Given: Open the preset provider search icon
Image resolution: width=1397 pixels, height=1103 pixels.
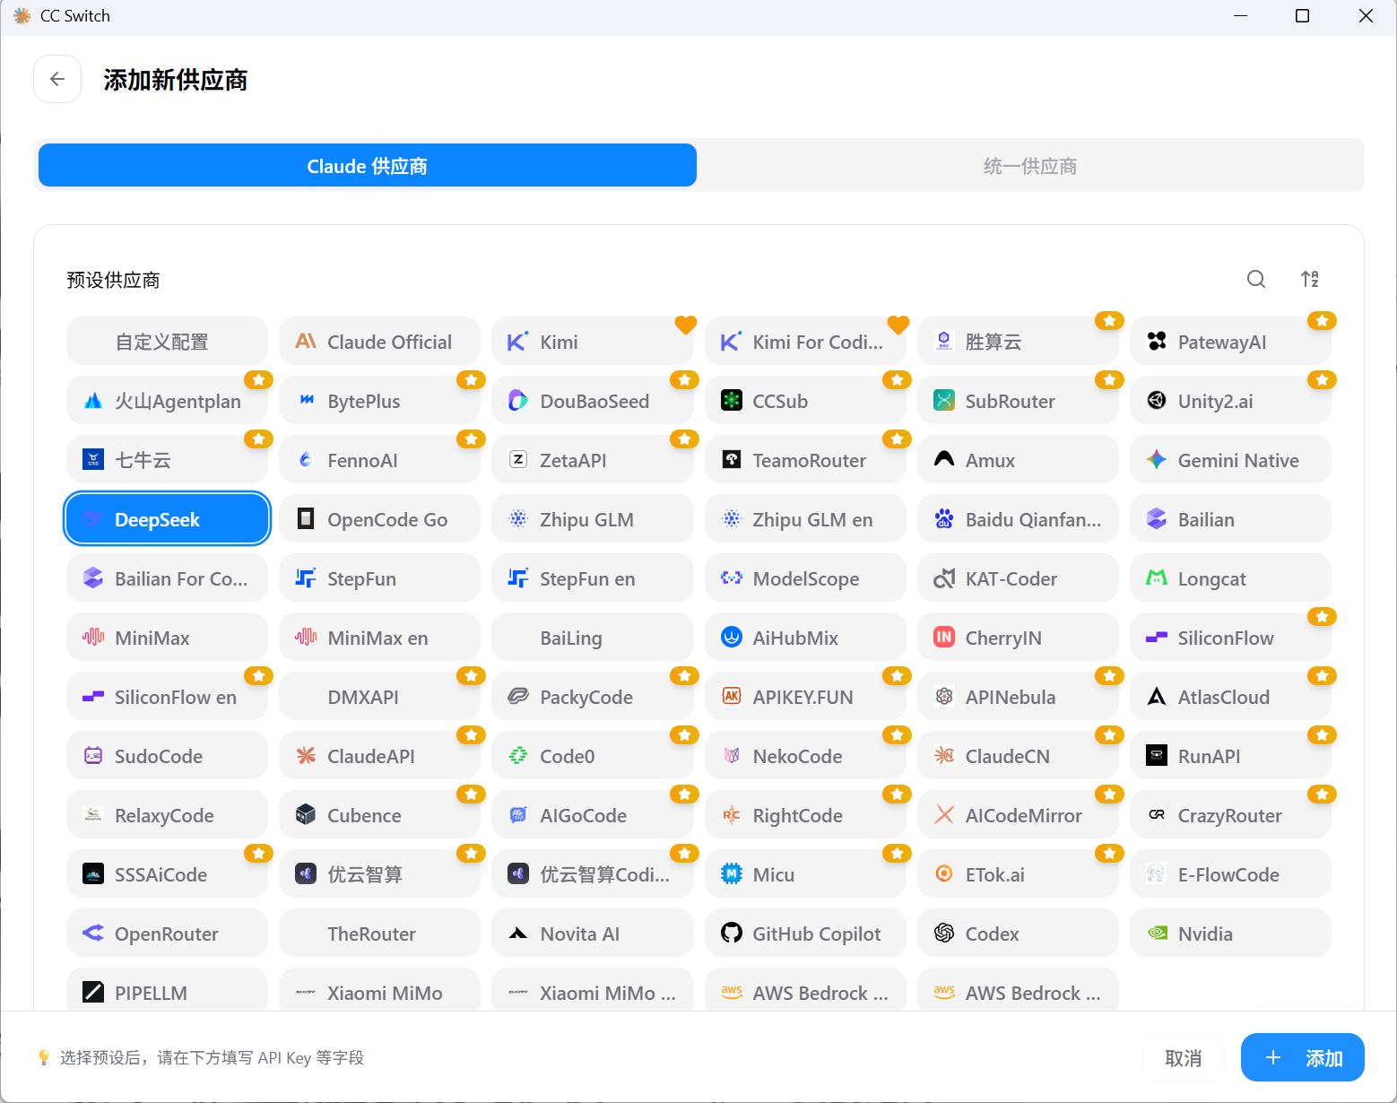Looking at the screenshot, I should pos(1256,279).
